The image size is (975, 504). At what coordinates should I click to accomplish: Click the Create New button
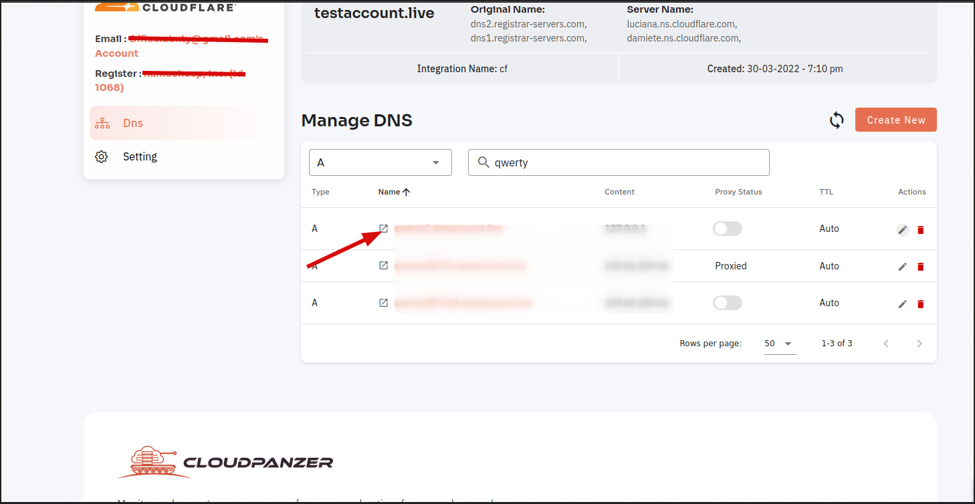tap(896, 120)
